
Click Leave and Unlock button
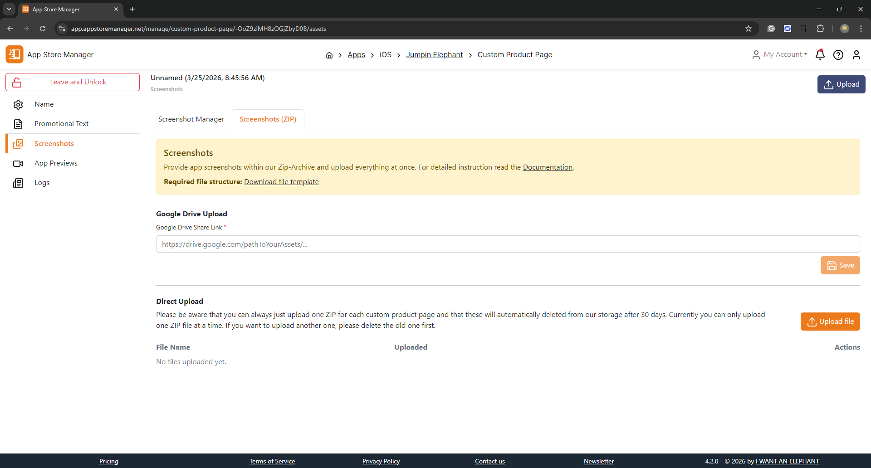[x=73, y=82]
